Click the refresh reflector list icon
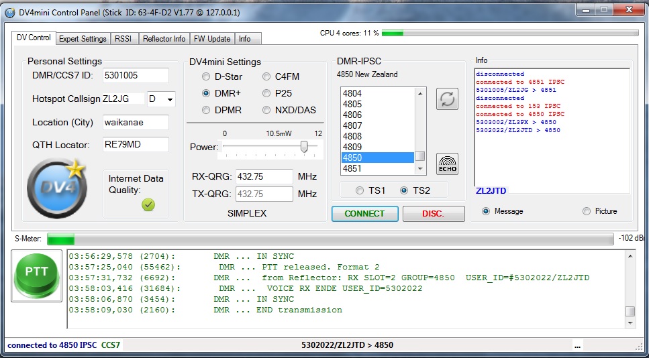This screenshot has width=649, height=358. click(447, 99)
